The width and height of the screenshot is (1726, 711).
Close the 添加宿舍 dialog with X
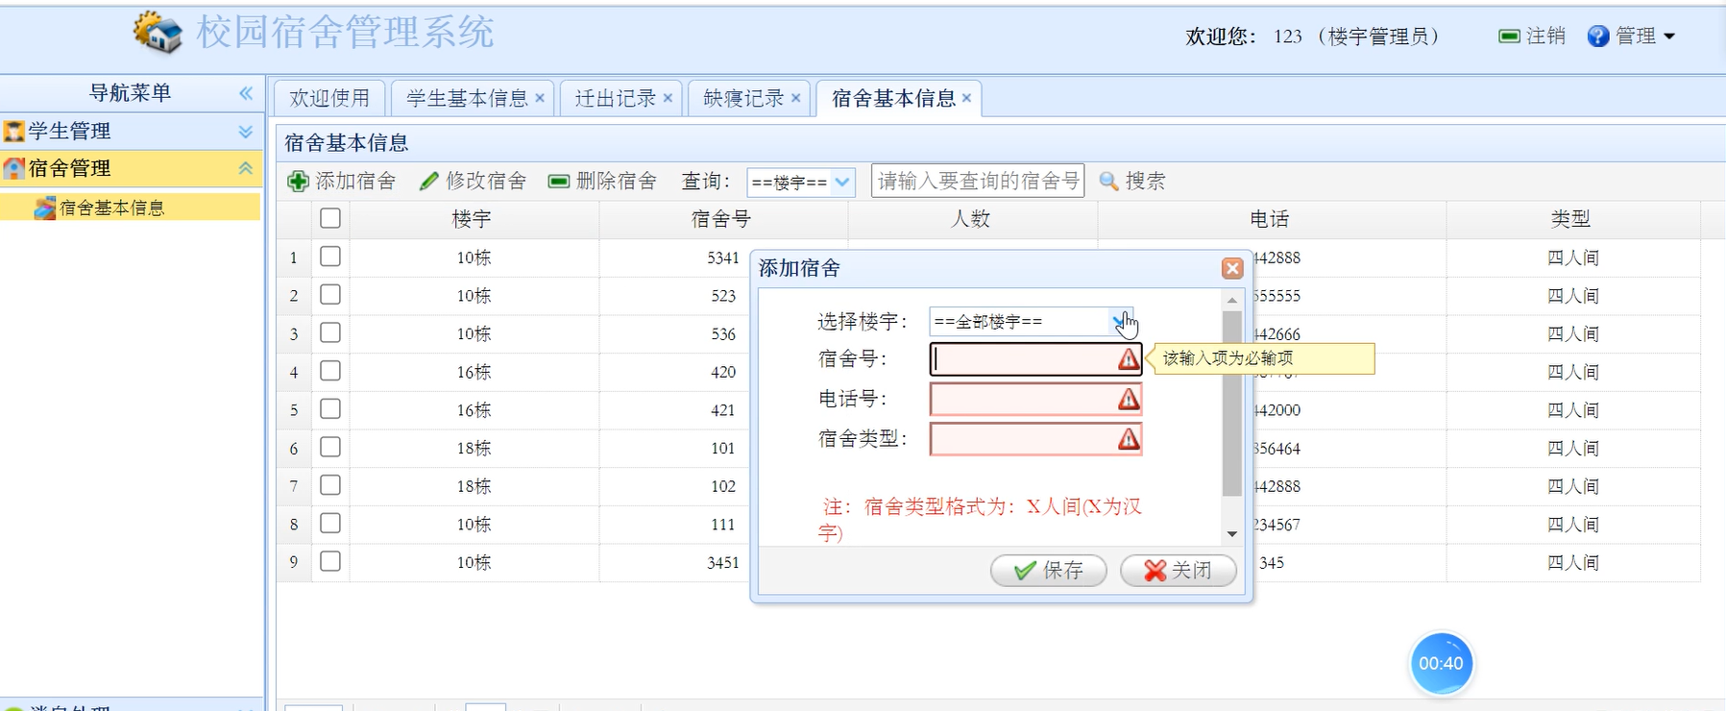tap(1232, 269)
